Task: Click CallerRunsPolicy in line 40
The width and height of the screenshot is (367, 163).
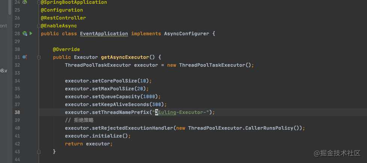Action: tap(269, 128)
